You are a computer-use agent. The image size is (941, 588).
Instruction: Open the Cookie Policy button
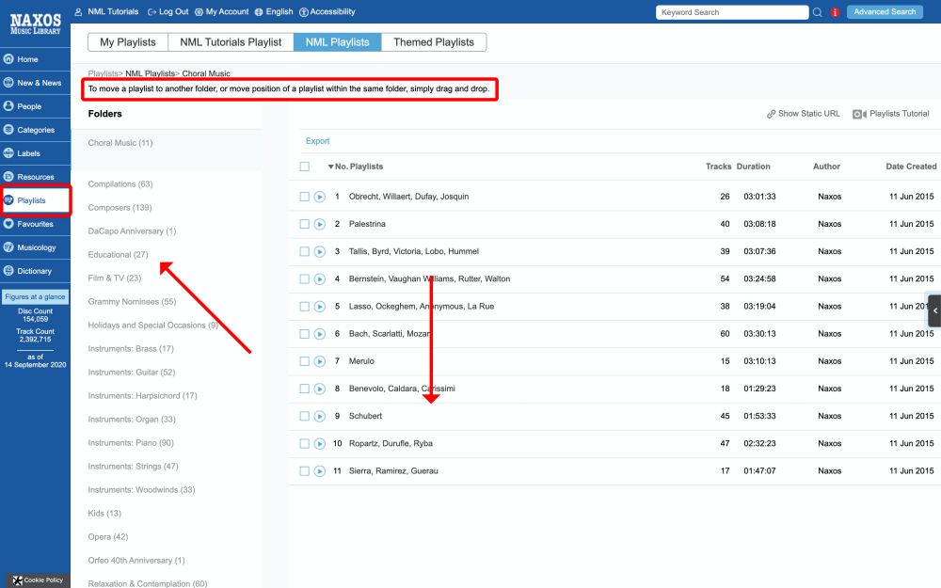tap(38, 580)
